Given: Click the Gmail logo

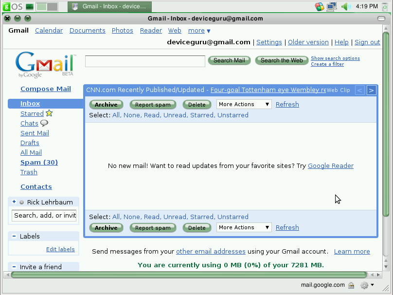Looking at the screenshot, I should [46, 65].
